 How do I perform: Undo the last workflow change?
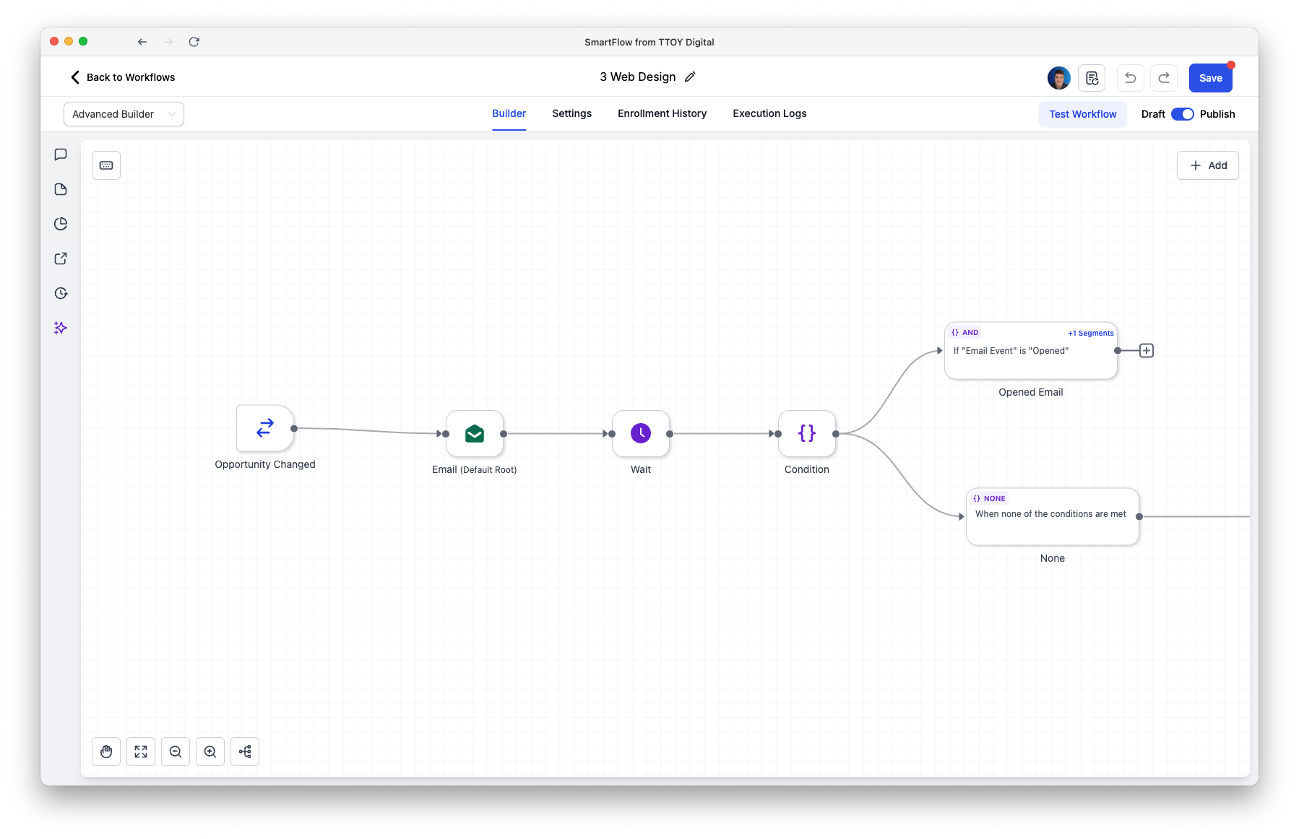pyautogui.click(x=1130, y=77)
